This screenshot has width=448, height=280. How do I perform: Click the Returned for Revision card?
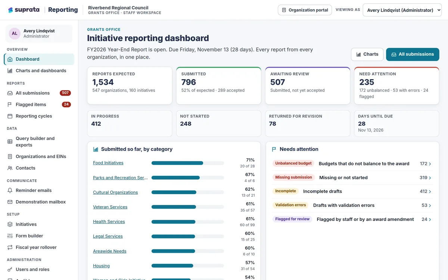(308, 124)
